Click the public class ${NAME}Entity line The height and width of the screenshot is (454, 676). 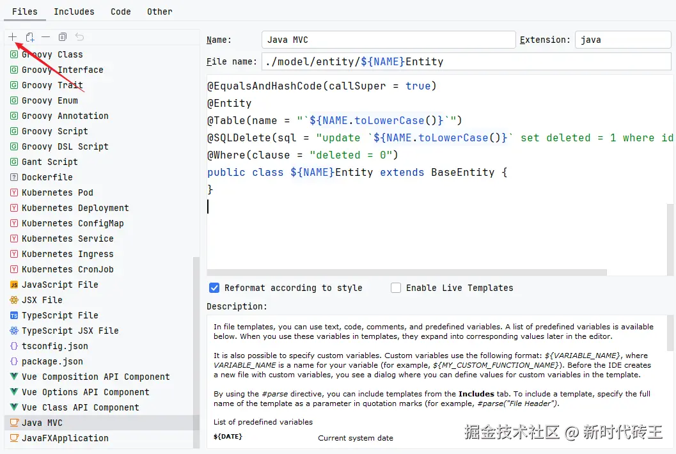click(358, 173)
